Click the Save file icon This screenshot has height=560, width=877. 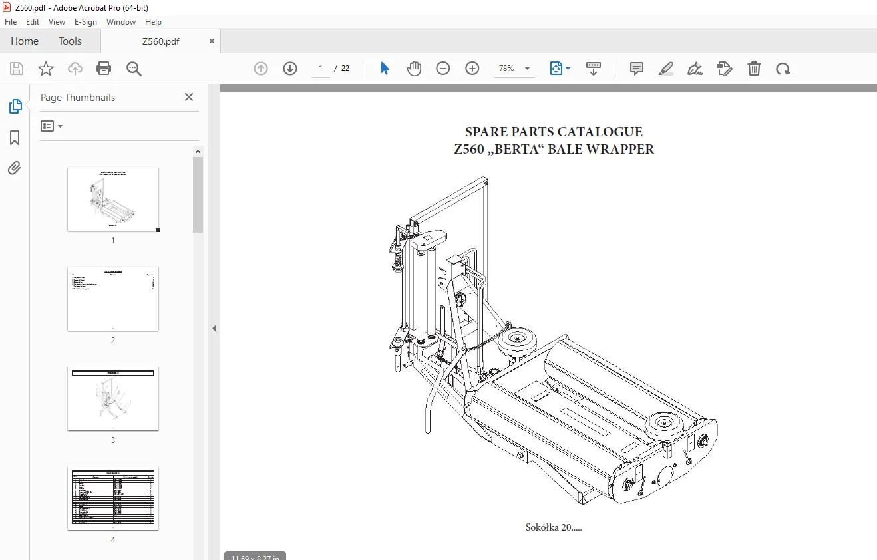point(17,69)
